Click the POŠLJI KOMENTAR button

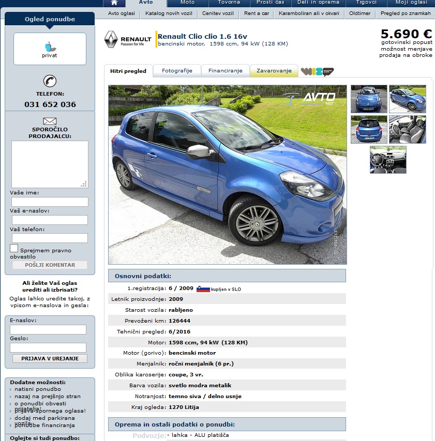(x=50, y=265)
